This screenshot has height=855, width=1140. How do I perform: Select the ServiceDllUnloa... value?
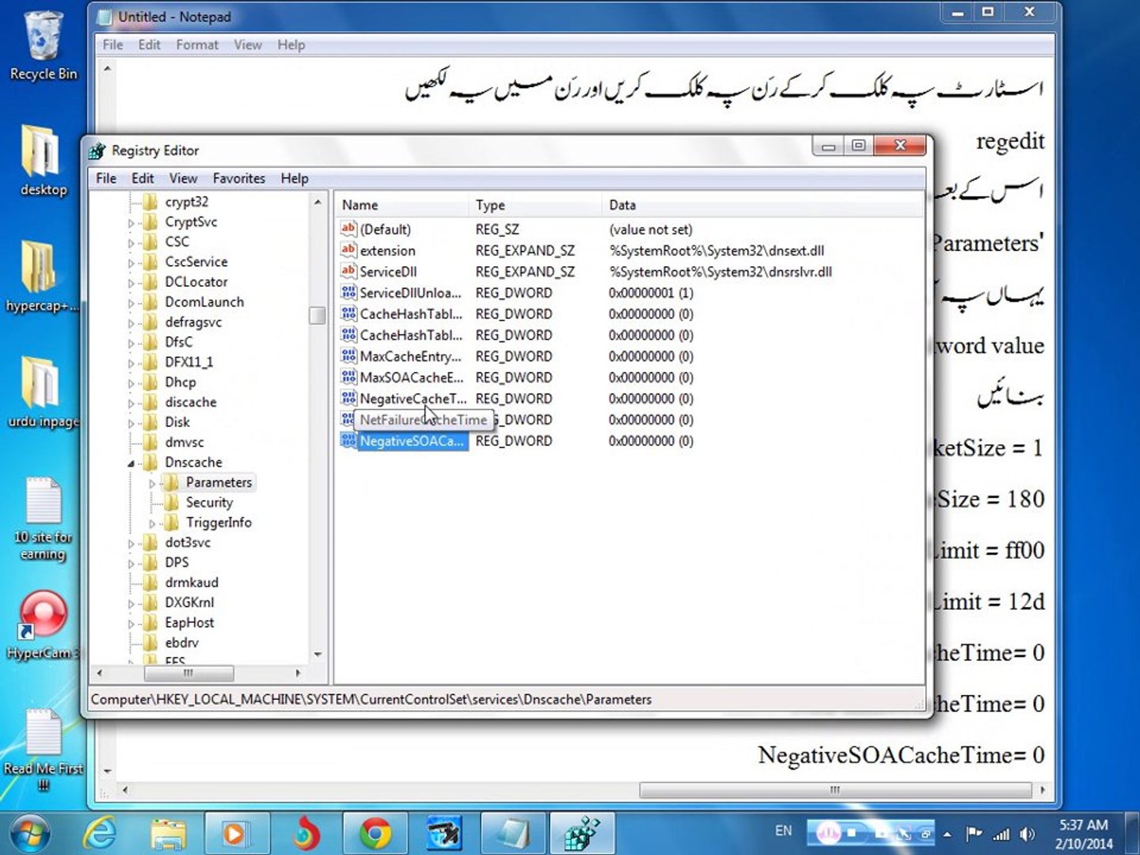pyautogui.click(x=410, y=293)
